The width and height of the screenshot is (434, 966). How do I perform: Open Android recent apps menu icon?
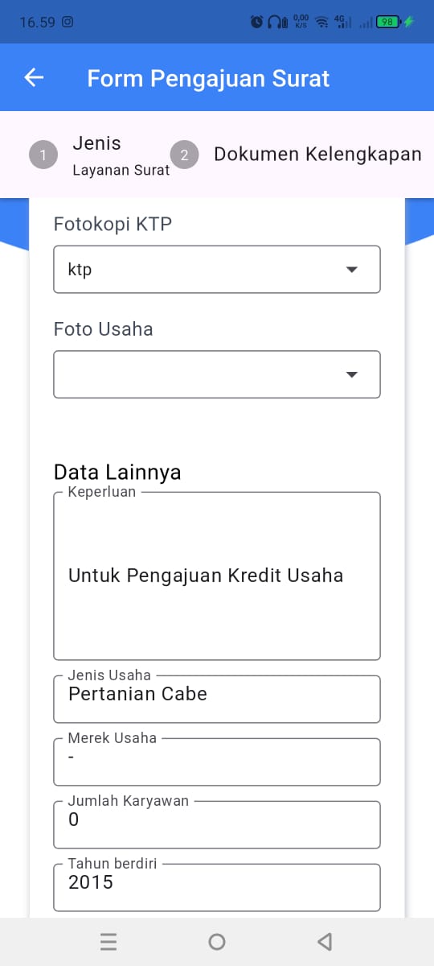(108, 941)
